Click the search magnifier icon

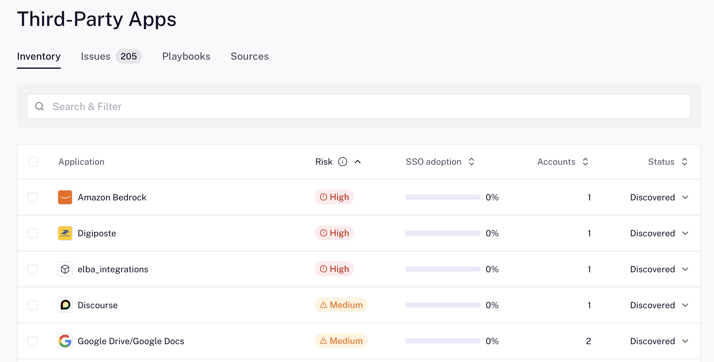39,106
